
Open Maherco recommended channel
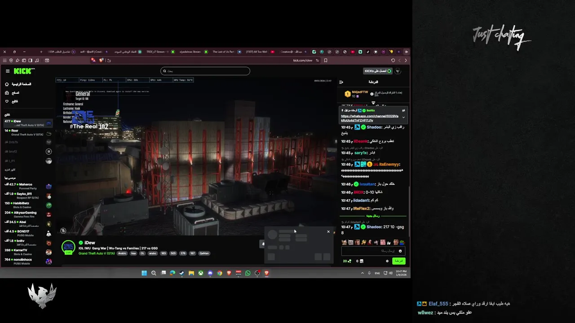28,186
